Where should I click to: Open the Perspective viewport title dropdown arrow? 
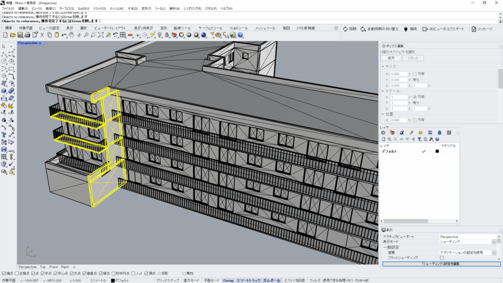[x=40, y=43]
